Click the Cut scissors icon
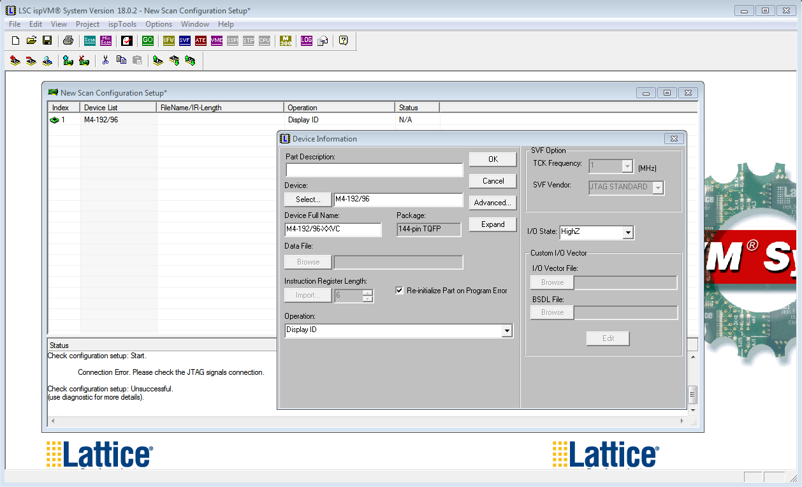The width and height of the screenshot is (802, 487). pos(105,61)
